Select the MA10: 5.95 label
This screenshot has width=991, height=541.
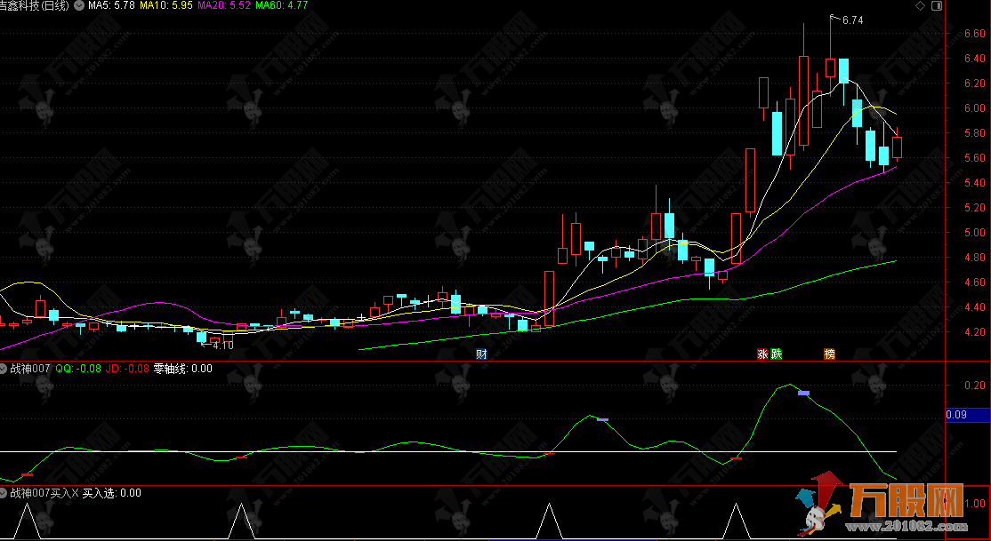(x=166, y=5)
